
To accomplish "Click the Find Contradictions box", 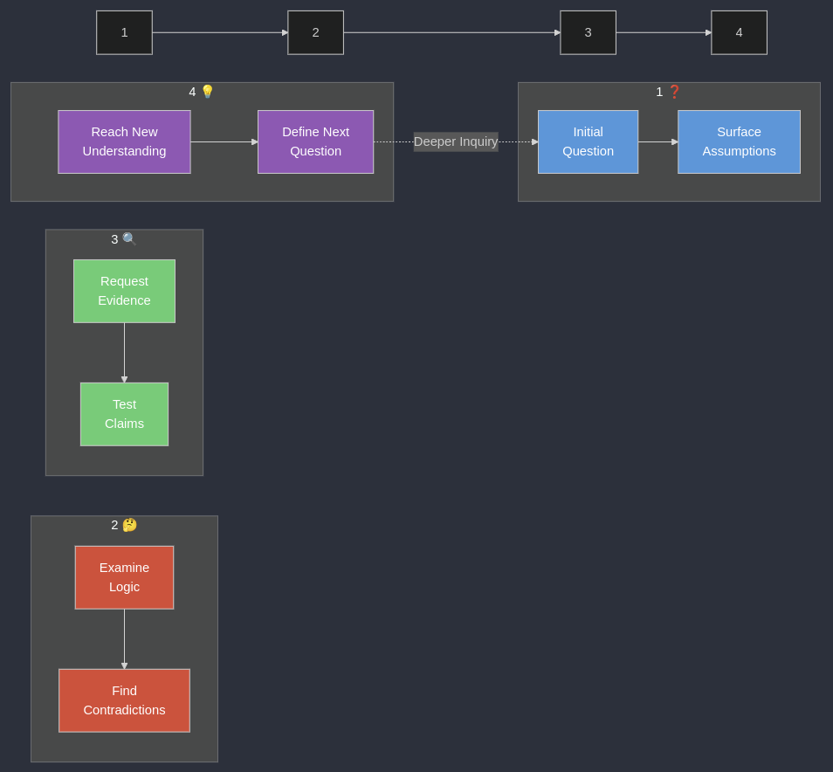I will point(124,700).
